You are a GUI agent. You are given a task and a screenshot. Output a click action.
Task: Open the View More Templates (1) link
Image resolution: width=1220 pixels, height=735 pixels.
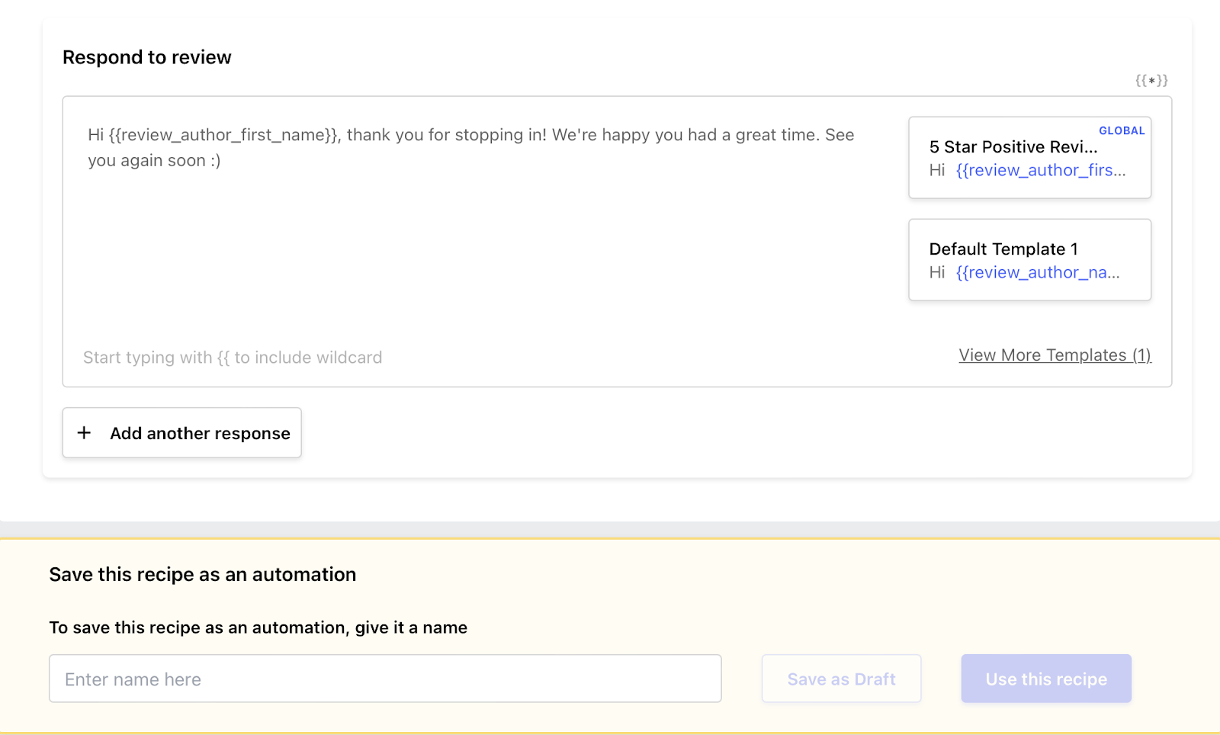click(1055, 355)
